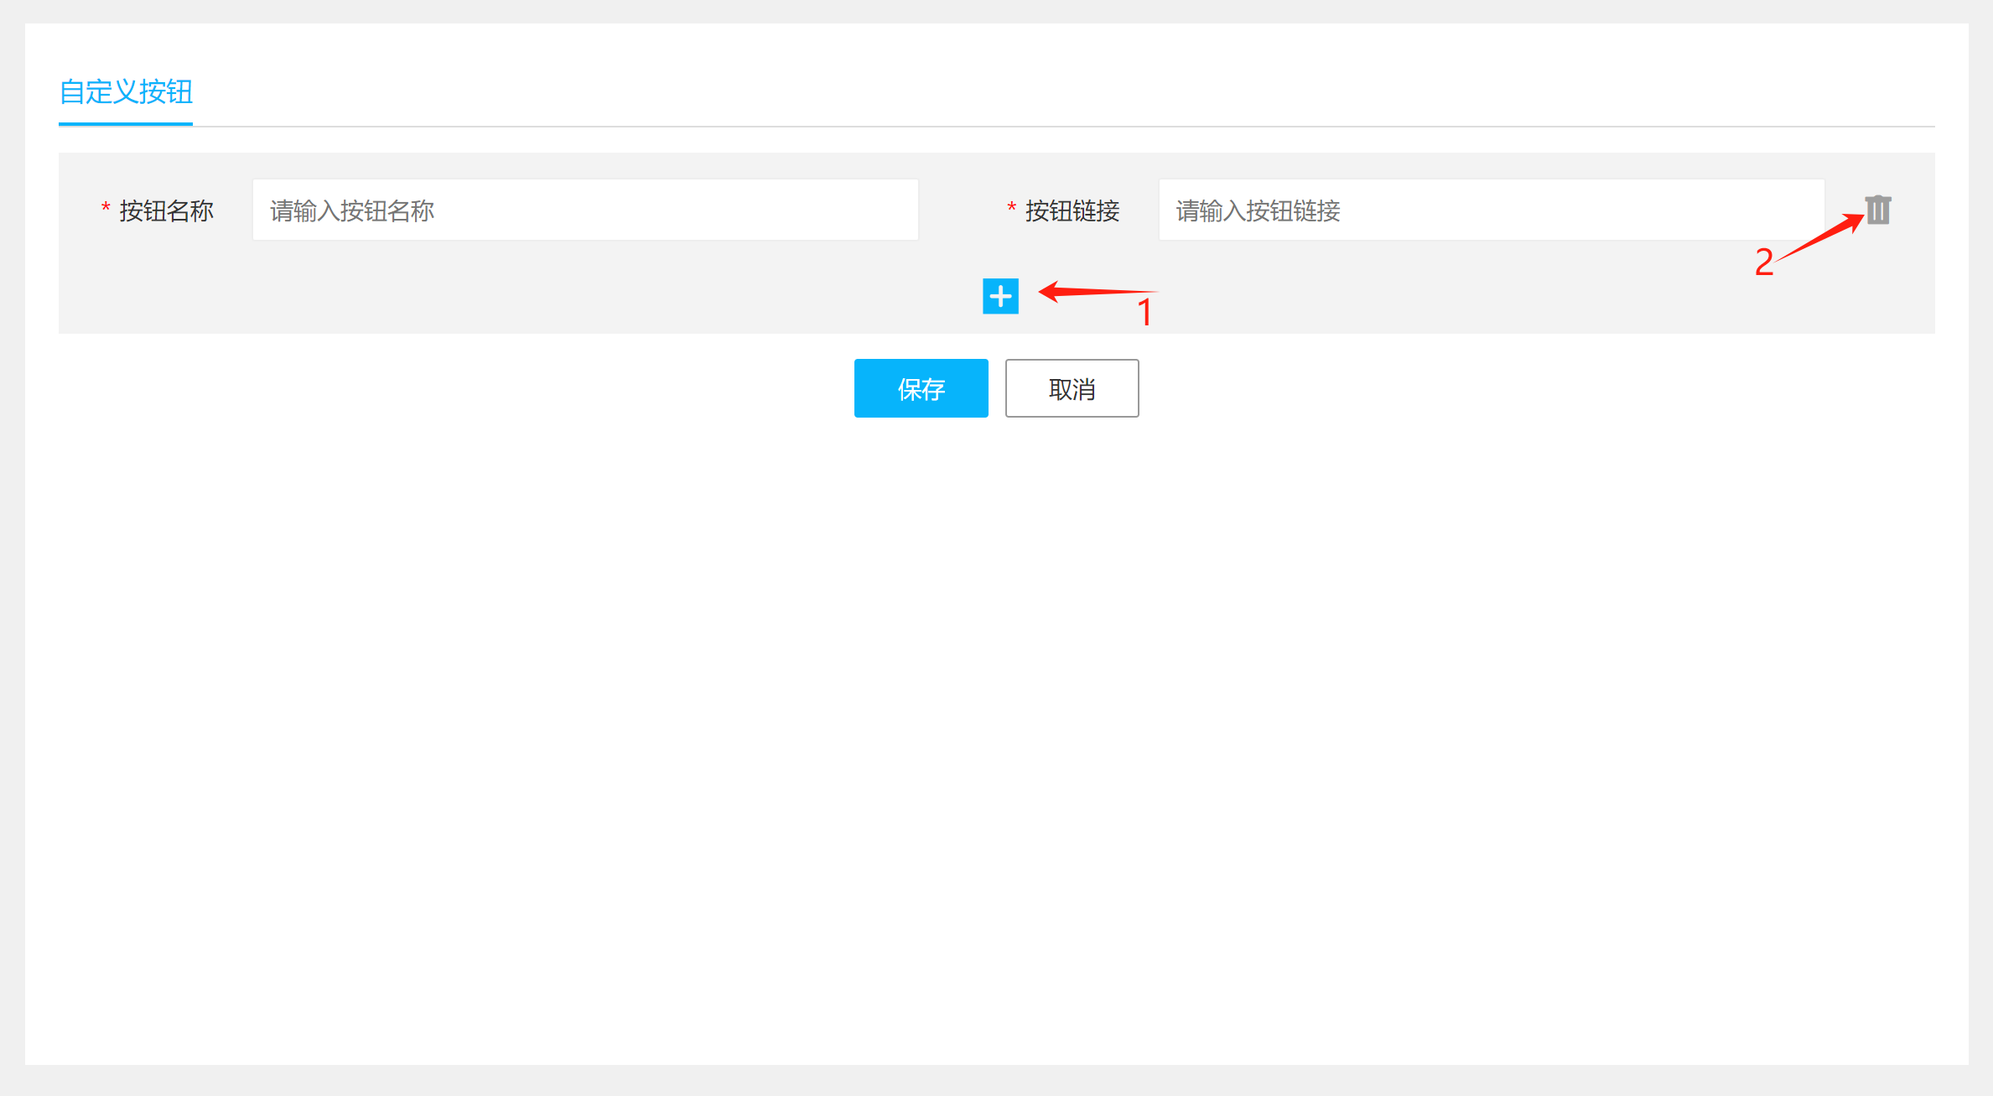The height and width of the screenshot is (1096, 1993).
Task: Click the blue underline beneath 自定义按钮 tab
Action: pyautogui.click(x=126, y=124)
